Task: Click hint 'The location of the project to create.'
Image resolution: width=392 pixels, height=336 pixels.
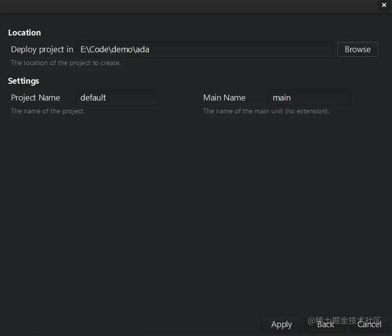Action: click(x=66, y=63)
